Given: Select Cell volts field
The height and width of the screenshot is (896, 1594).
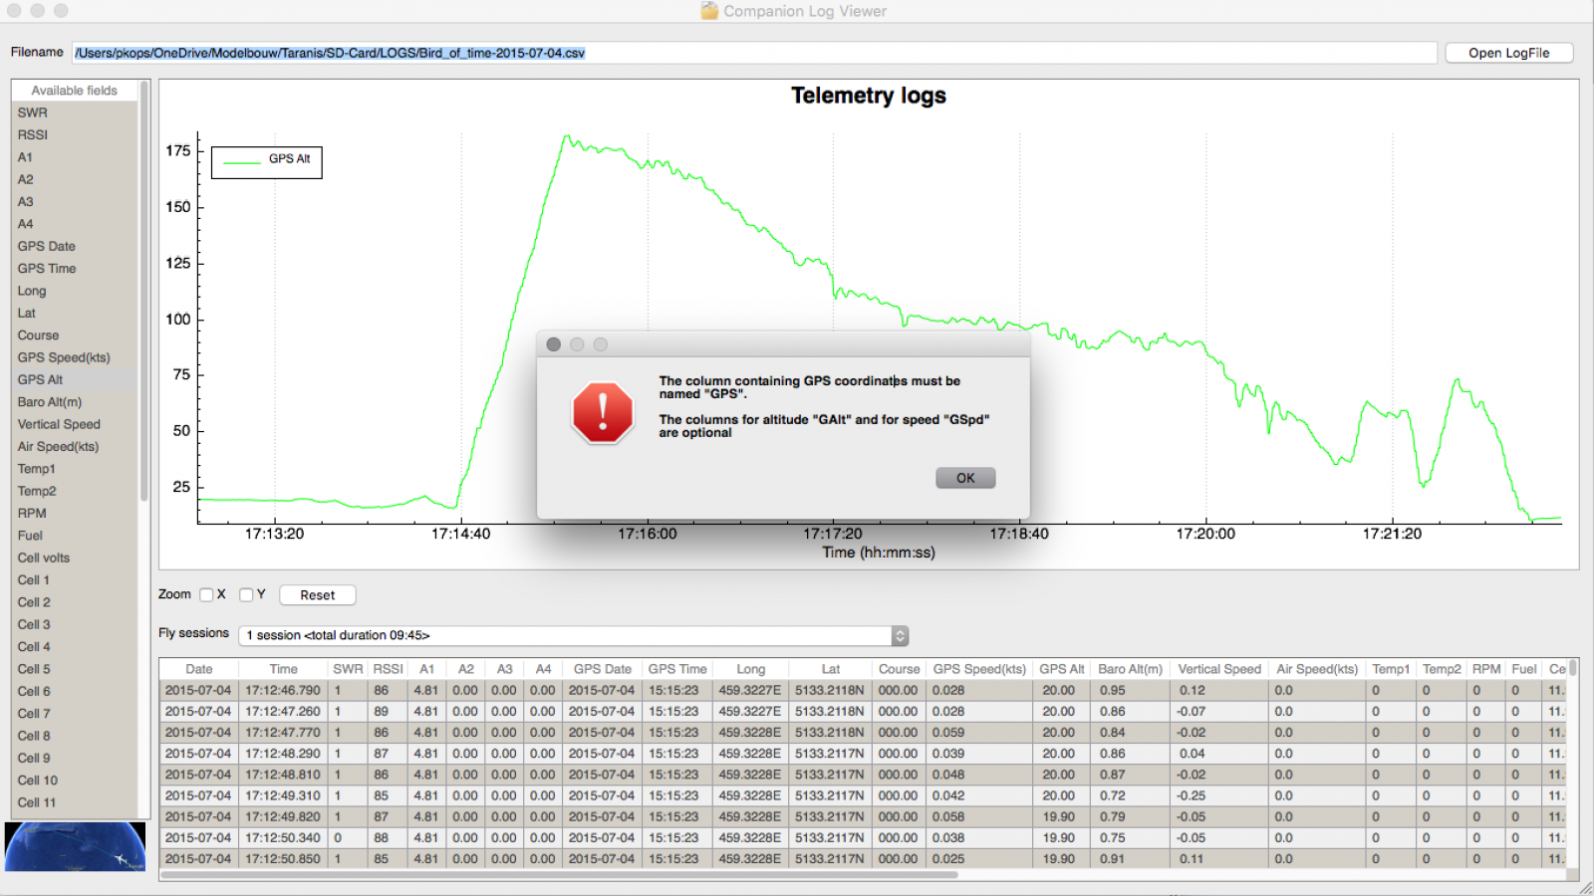Looking at the screenshot, I should (x=75, y=558).
